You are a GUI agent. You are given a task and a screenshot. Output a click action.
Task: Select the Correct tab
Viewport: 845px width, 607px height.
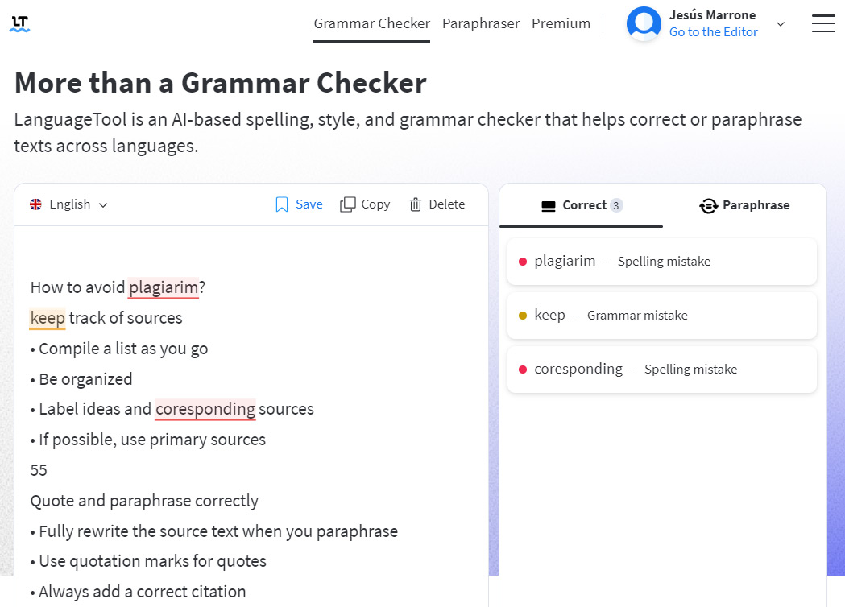pos(582,205)
